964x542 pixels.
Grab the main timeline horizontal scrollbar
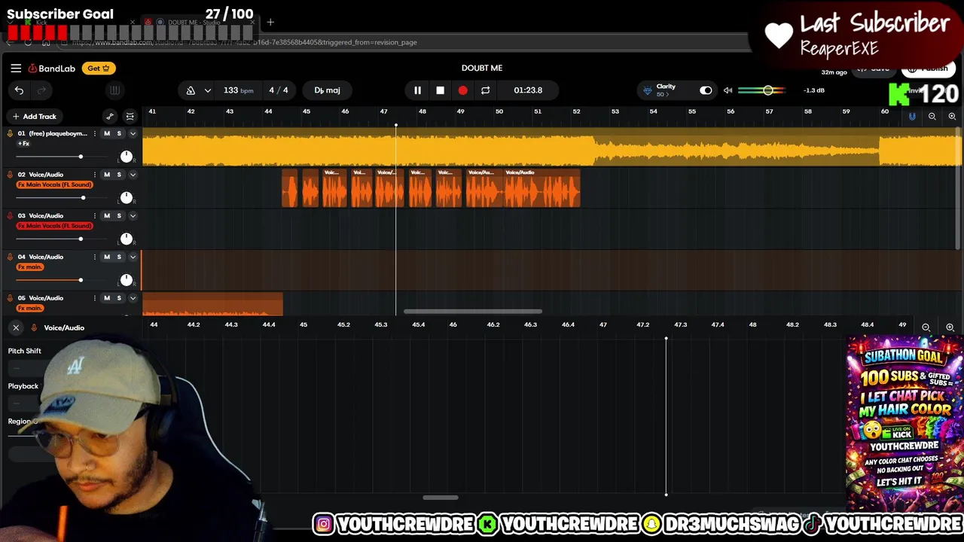[472, 312]
